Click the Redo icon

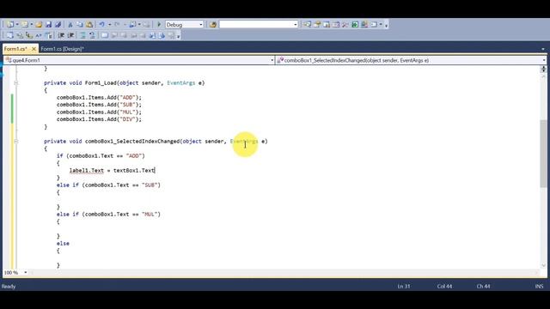pyautogui.click(x=117, y=25)
